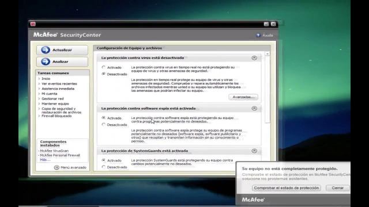Click the Su equipo no está protegido message
369x207 pixels.
click(x=289, y=168)
